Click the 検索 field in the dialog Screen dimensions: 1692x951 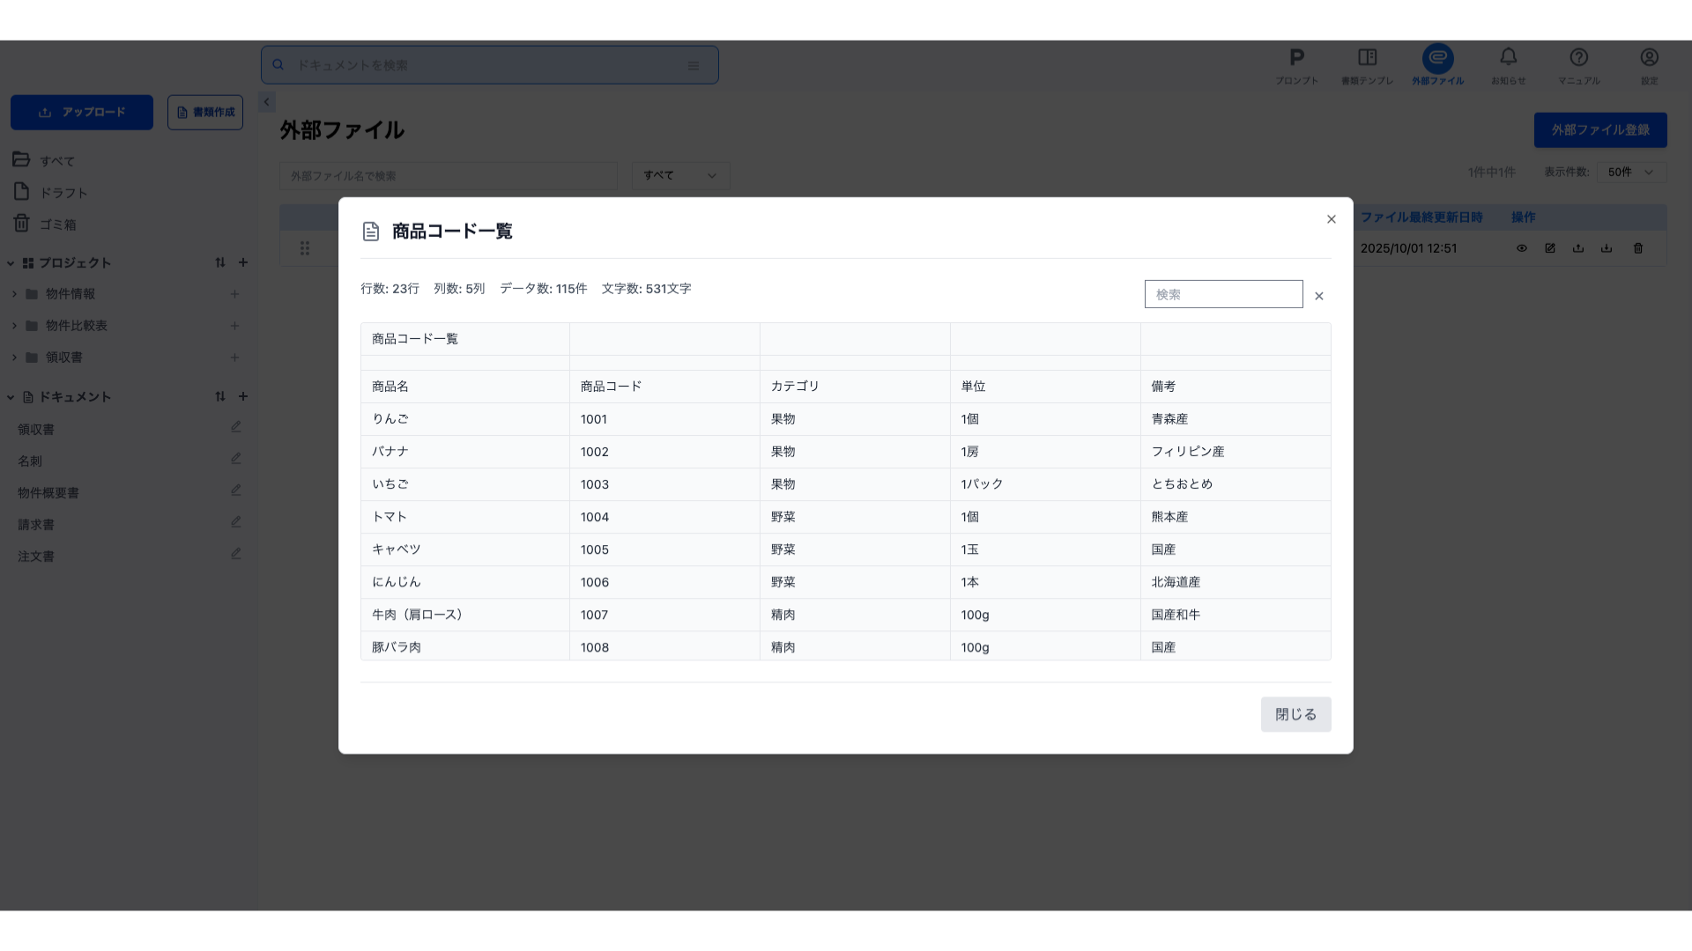pos(1222,294)
